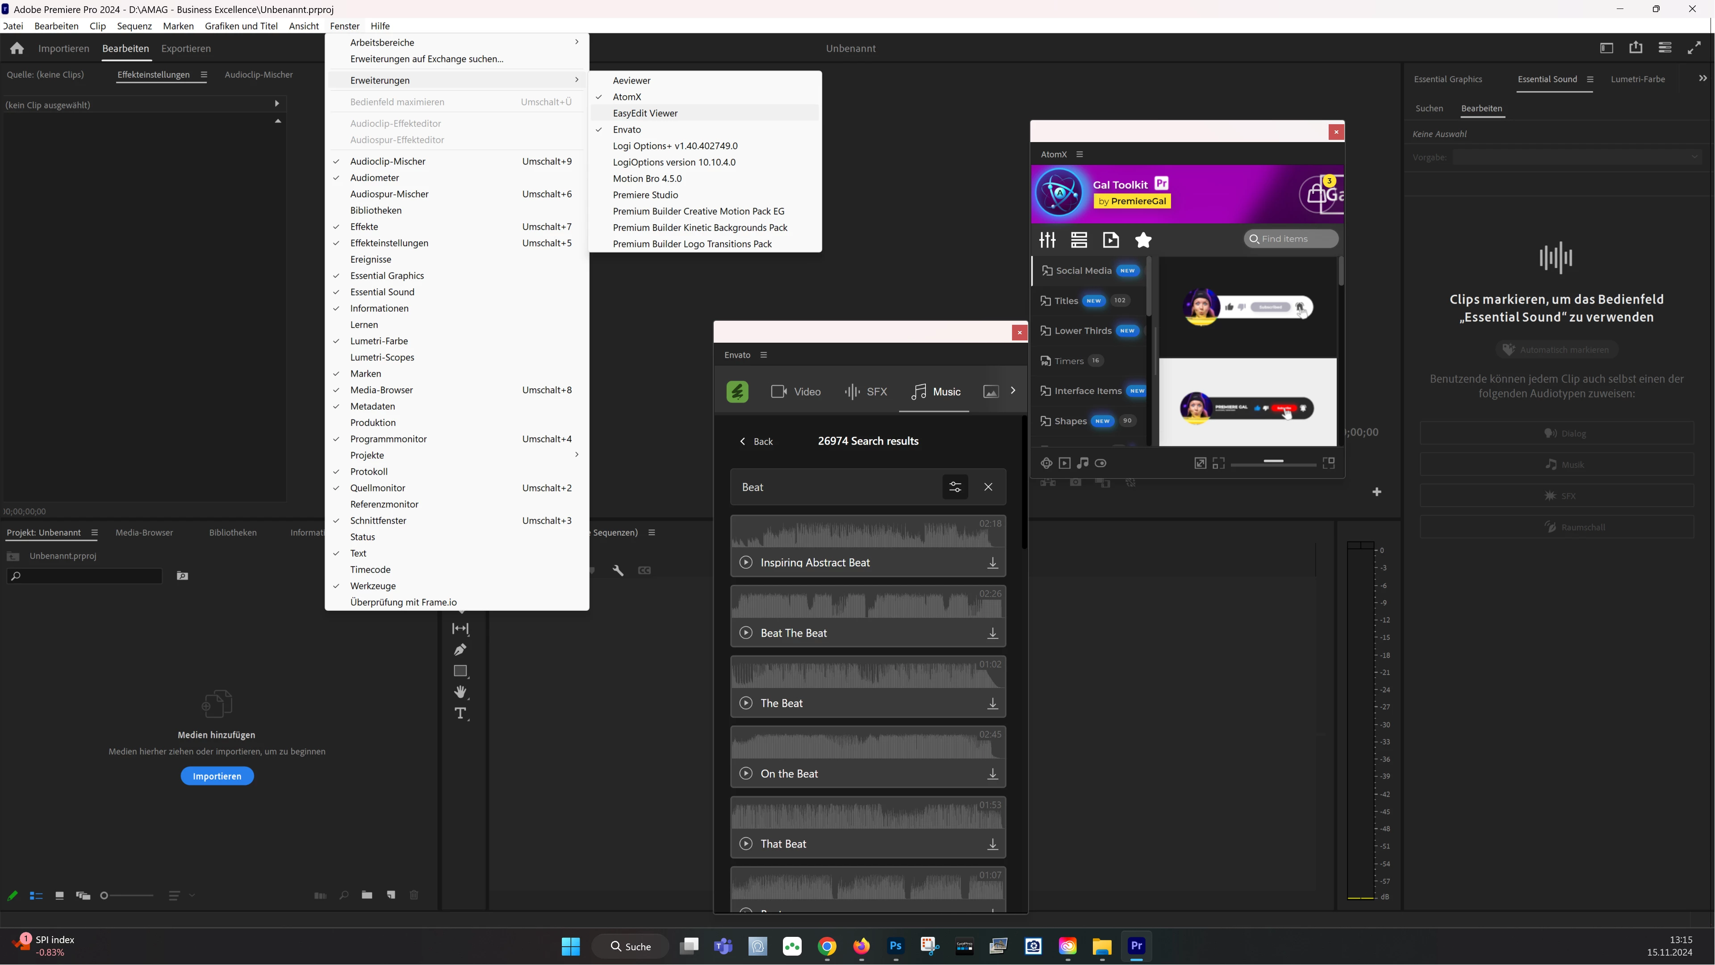
Task: Click the blue Importieren button
Action: tap(217, 776)
